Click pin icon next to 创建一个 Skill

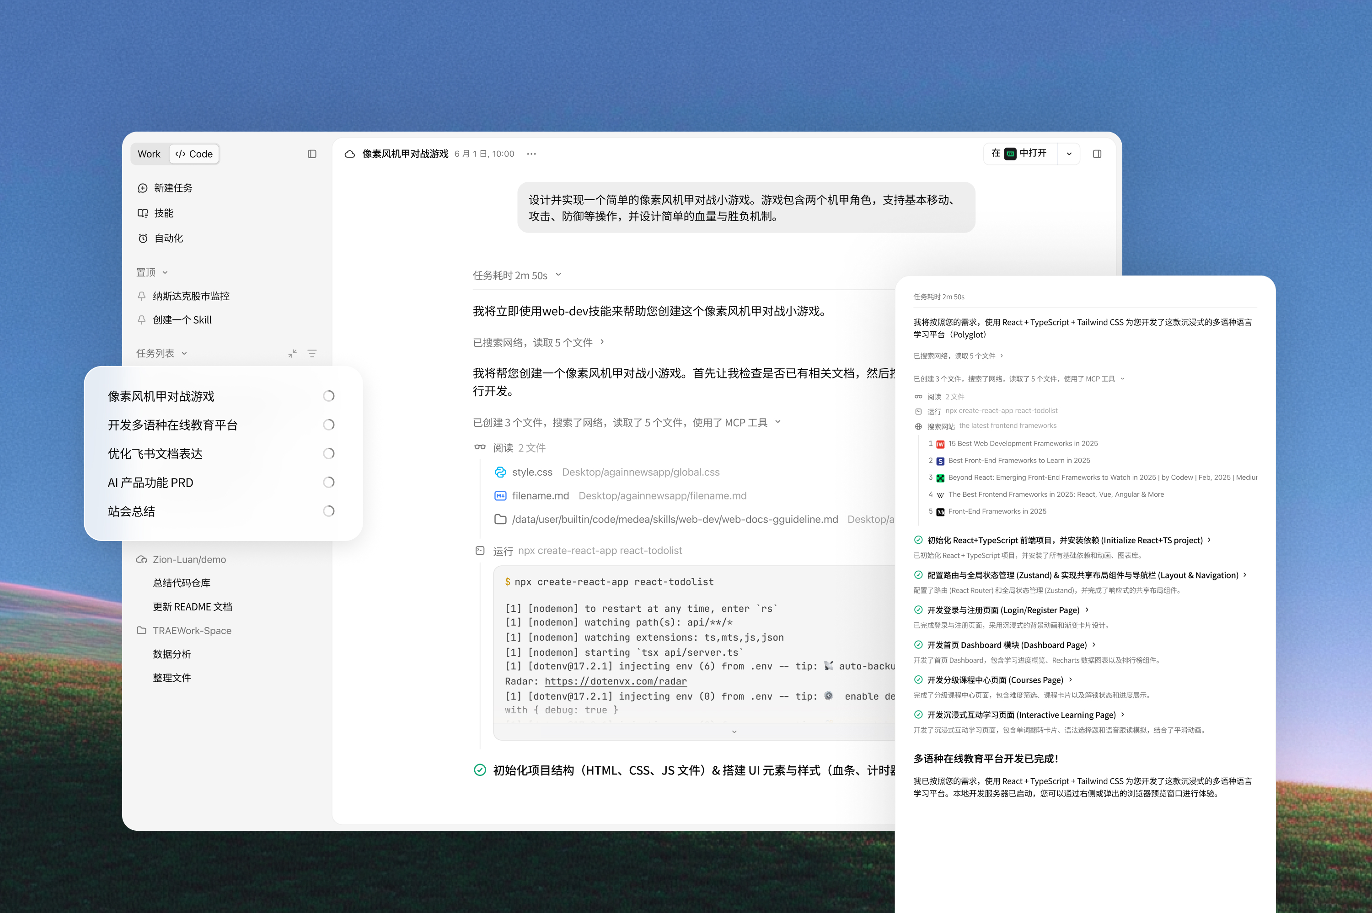(x=142, y=320)
